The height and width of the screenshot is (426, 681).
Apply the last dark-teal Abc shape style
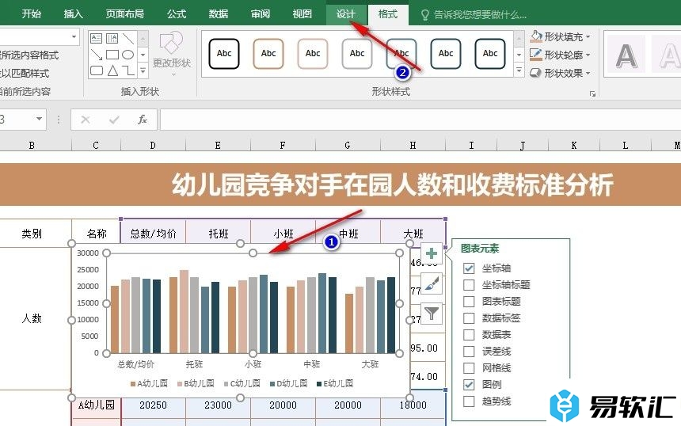[x=490, y=54]
